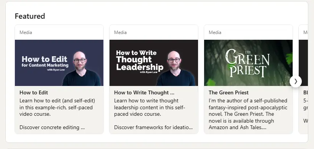314x149 pixels.
Task: Open the How to Edit course thumbnail
Action: coord(59,63)
